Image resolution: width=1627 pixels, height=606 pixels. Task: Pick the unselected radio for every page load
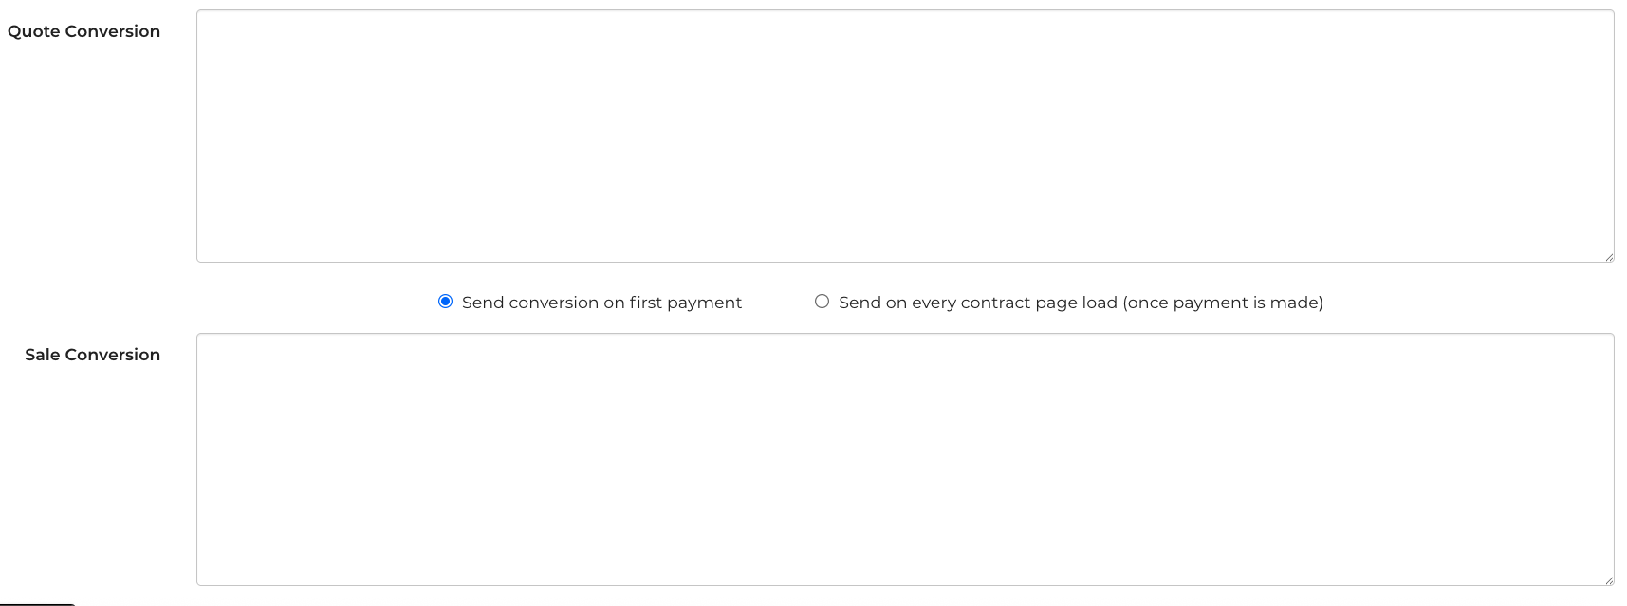(x=822, y=302)
